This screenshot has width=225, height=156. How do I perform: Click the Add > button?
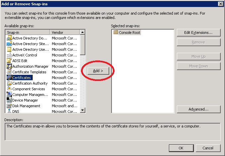pyautogui.click(x=98, y=71)
